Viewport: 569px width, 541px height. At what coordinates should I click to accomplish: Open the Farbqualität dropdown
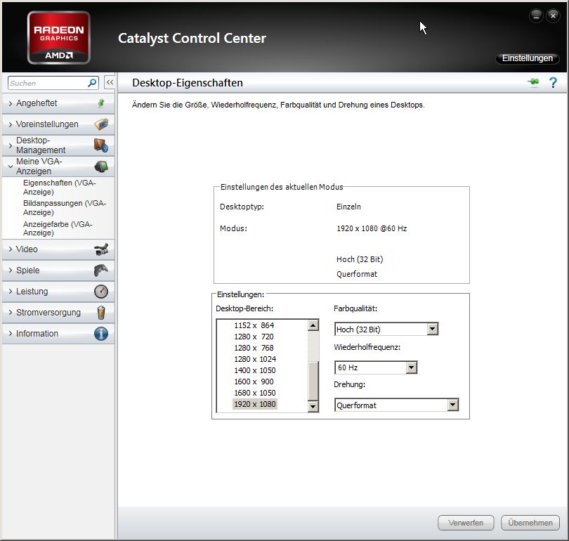(x=386, y=329)
